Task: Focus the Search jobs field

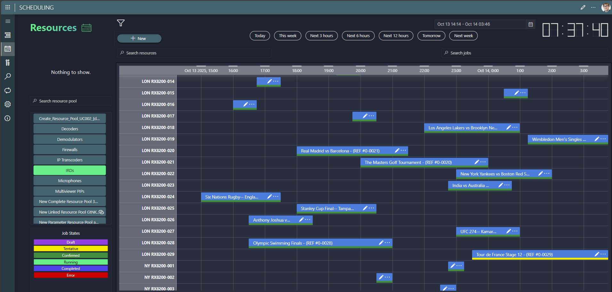Action: coord(525,53)
